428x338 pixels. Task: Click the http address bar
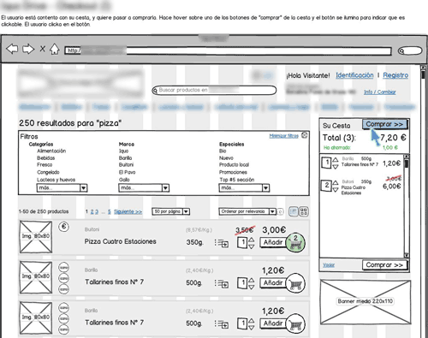point(228,51)
